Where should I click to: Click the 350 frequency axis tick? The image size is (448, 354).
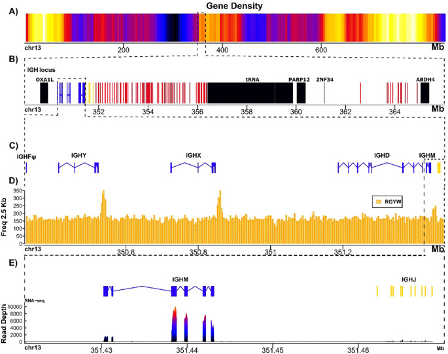18,190
